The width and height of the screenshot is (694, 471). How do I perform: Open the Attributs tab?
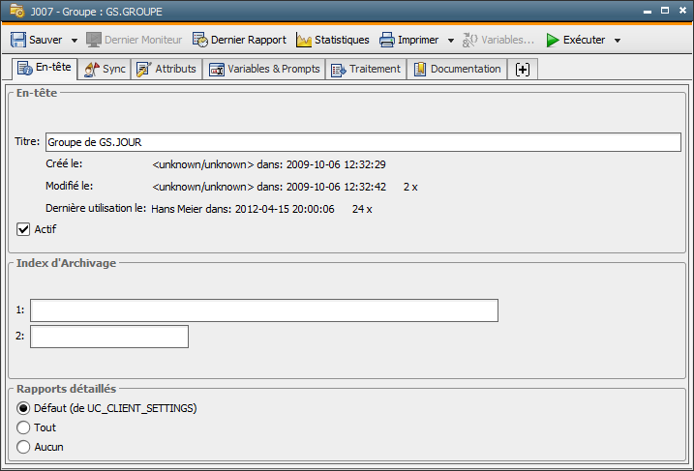(x=166, y=70)
